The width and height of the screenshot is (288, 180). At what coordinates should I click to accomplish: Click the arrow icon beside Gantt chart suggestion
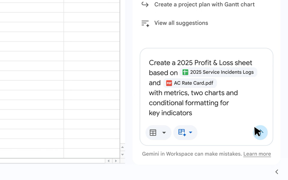[145, 4]
